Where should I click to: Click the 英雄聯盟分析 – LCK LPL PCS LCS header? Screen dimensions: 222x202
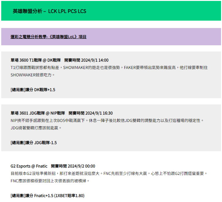[x=49, y=11]
